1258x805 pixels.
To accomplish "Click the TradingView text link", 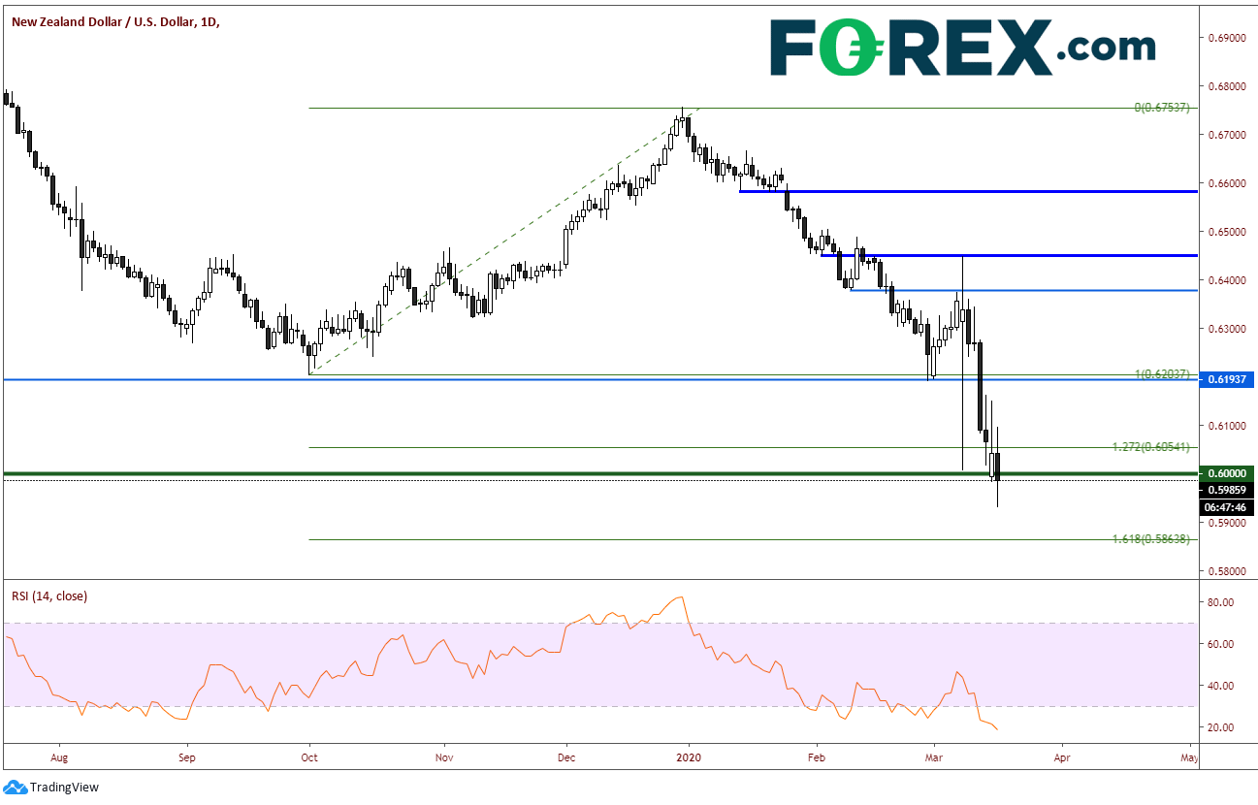I will 64,788.
